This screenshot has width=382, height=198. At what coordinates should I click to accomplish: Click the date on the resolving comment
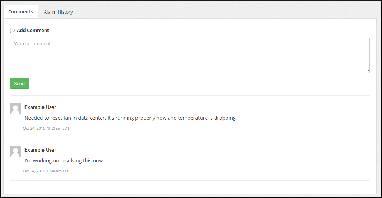(34, 171)
